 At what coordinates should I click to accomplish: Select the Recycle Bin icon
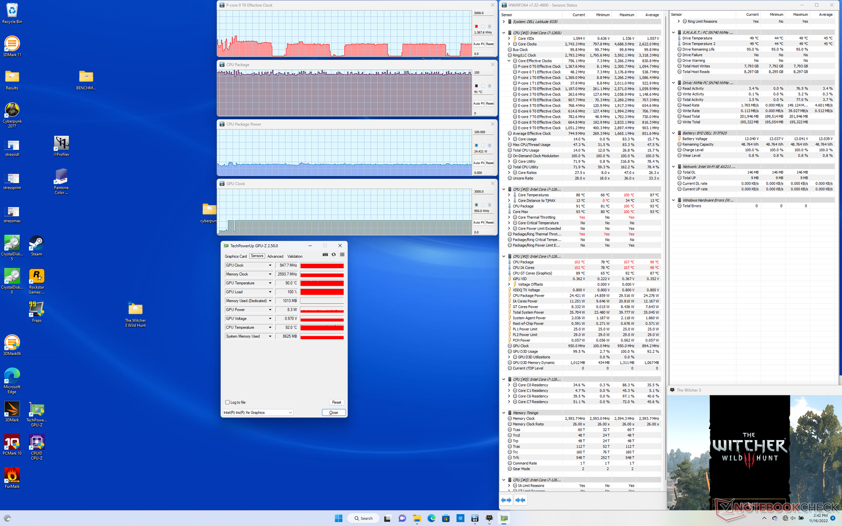pos(12,14)
